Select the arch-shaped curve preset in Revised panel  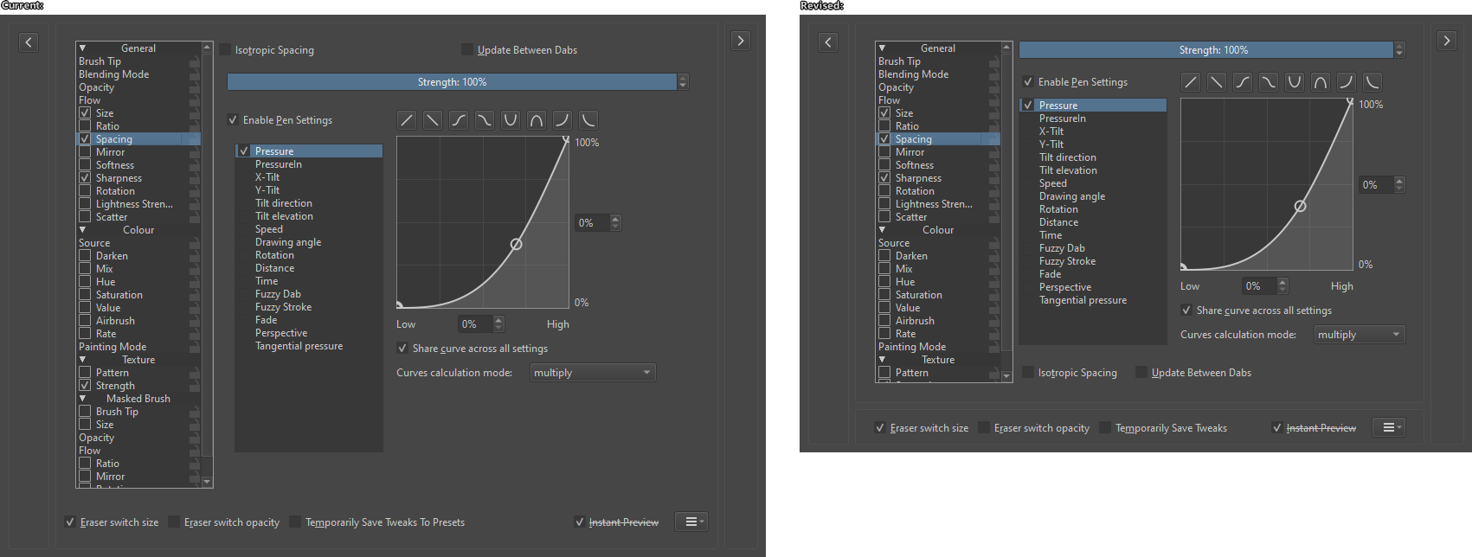click(1321, 82)
